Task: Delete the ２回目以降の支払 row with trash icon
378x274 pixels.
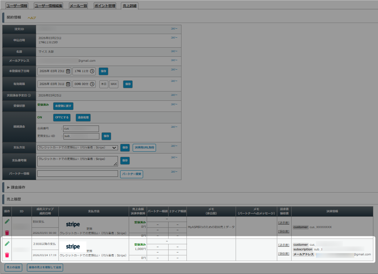Action: 7,255
